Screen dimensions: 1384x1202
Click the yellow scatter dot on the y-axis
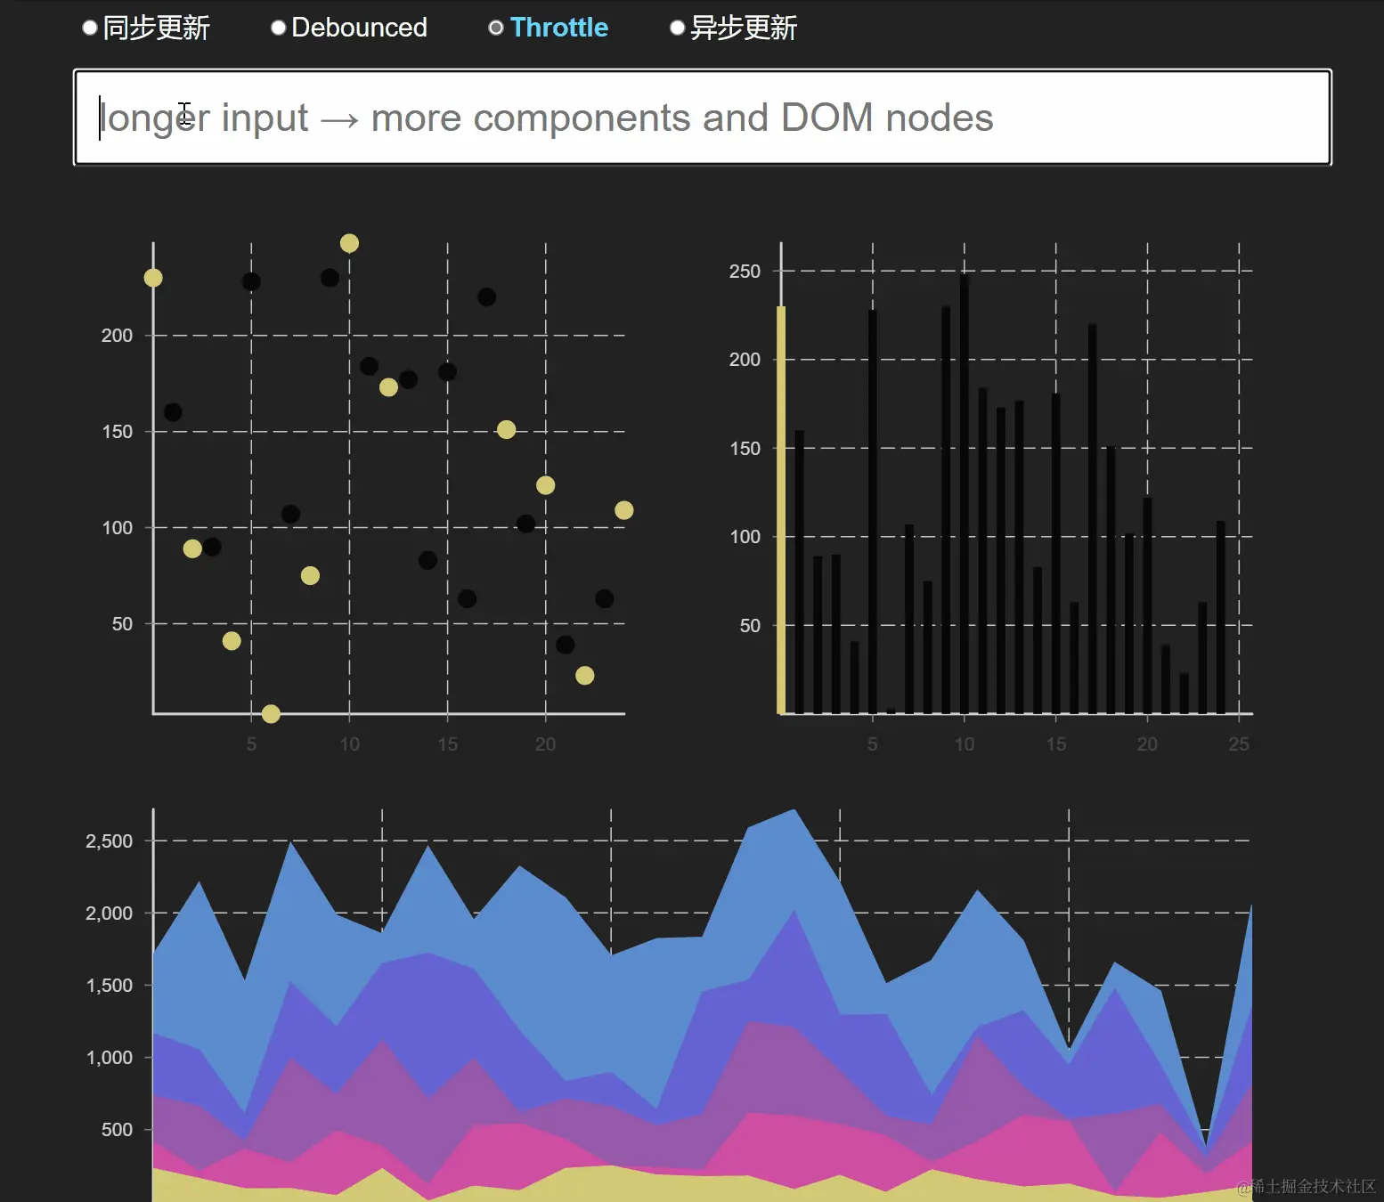tap(153, 278)
